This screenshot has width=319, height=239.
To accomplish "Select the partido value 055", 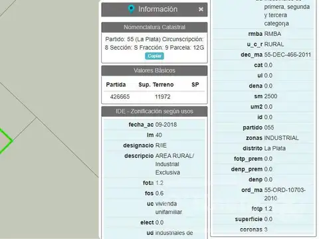I will click(x=269, y=127).
